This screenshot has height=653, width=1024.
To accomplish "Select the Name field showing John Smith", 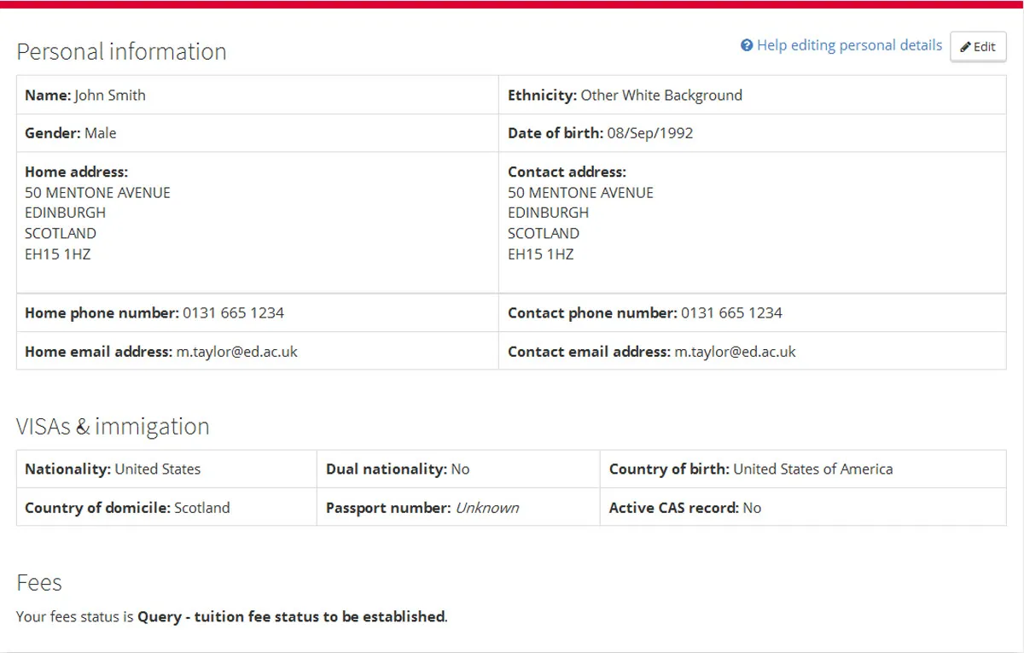I will (85, 96).
